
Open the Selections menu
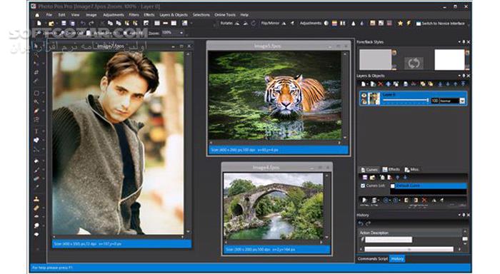point(201,15)
